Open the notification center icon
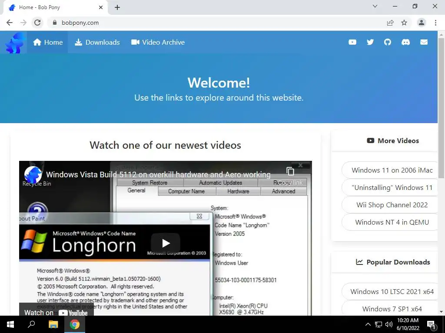This screenshot has width=445, height=333. point(432,324)
